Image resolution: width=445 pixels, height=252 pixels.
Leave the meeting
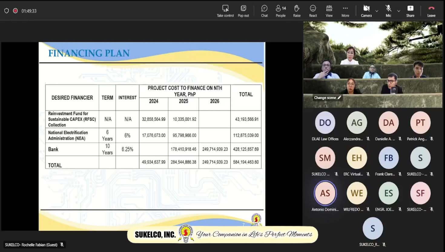click(431, 11)
